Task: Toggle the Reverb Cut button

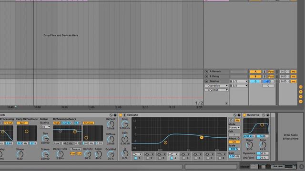Action: (79, 153)
